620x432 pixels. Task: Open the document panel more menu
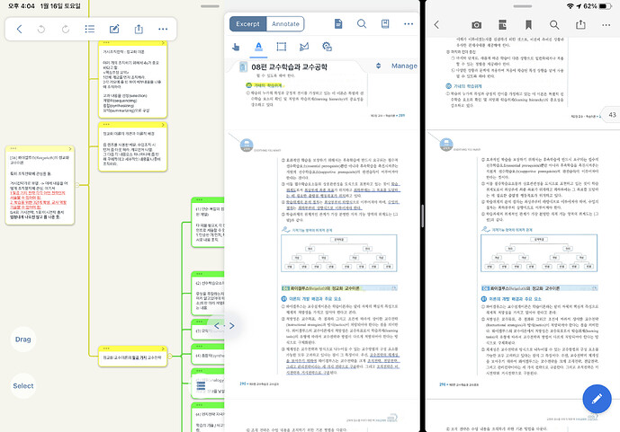[x=409, y=24]
